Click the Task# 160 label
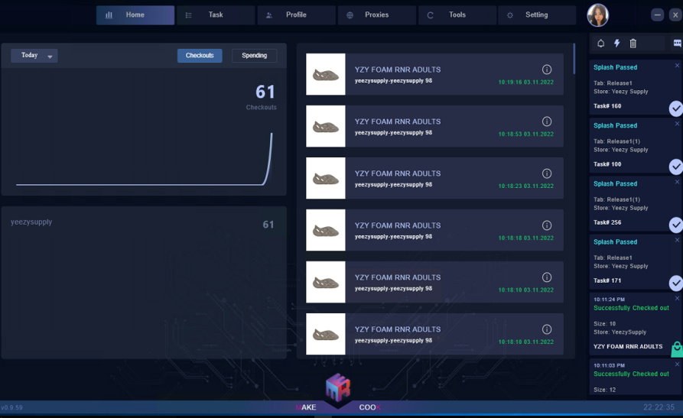Image resolution: width=683 pixels, height=418 pixels. click(607, 105)
